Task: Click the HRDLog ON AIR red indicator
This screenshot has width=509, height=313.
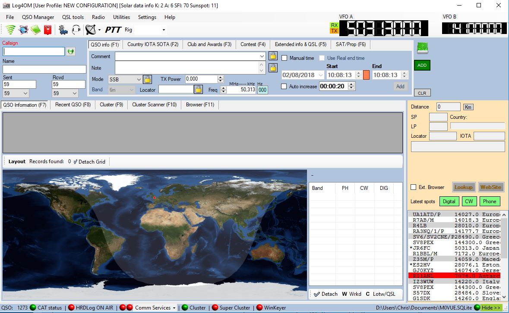Action: pos(71,307)
